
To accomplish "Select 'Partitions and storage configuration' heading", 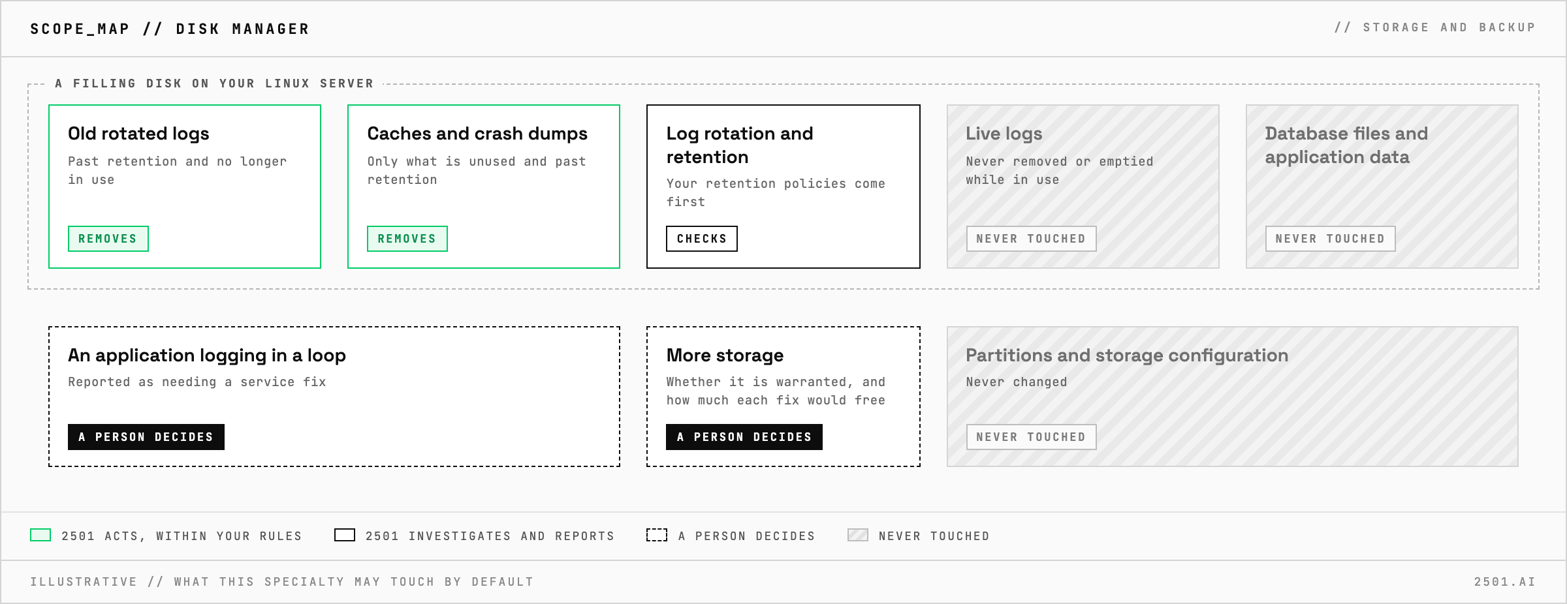I will coord(1127,355).
